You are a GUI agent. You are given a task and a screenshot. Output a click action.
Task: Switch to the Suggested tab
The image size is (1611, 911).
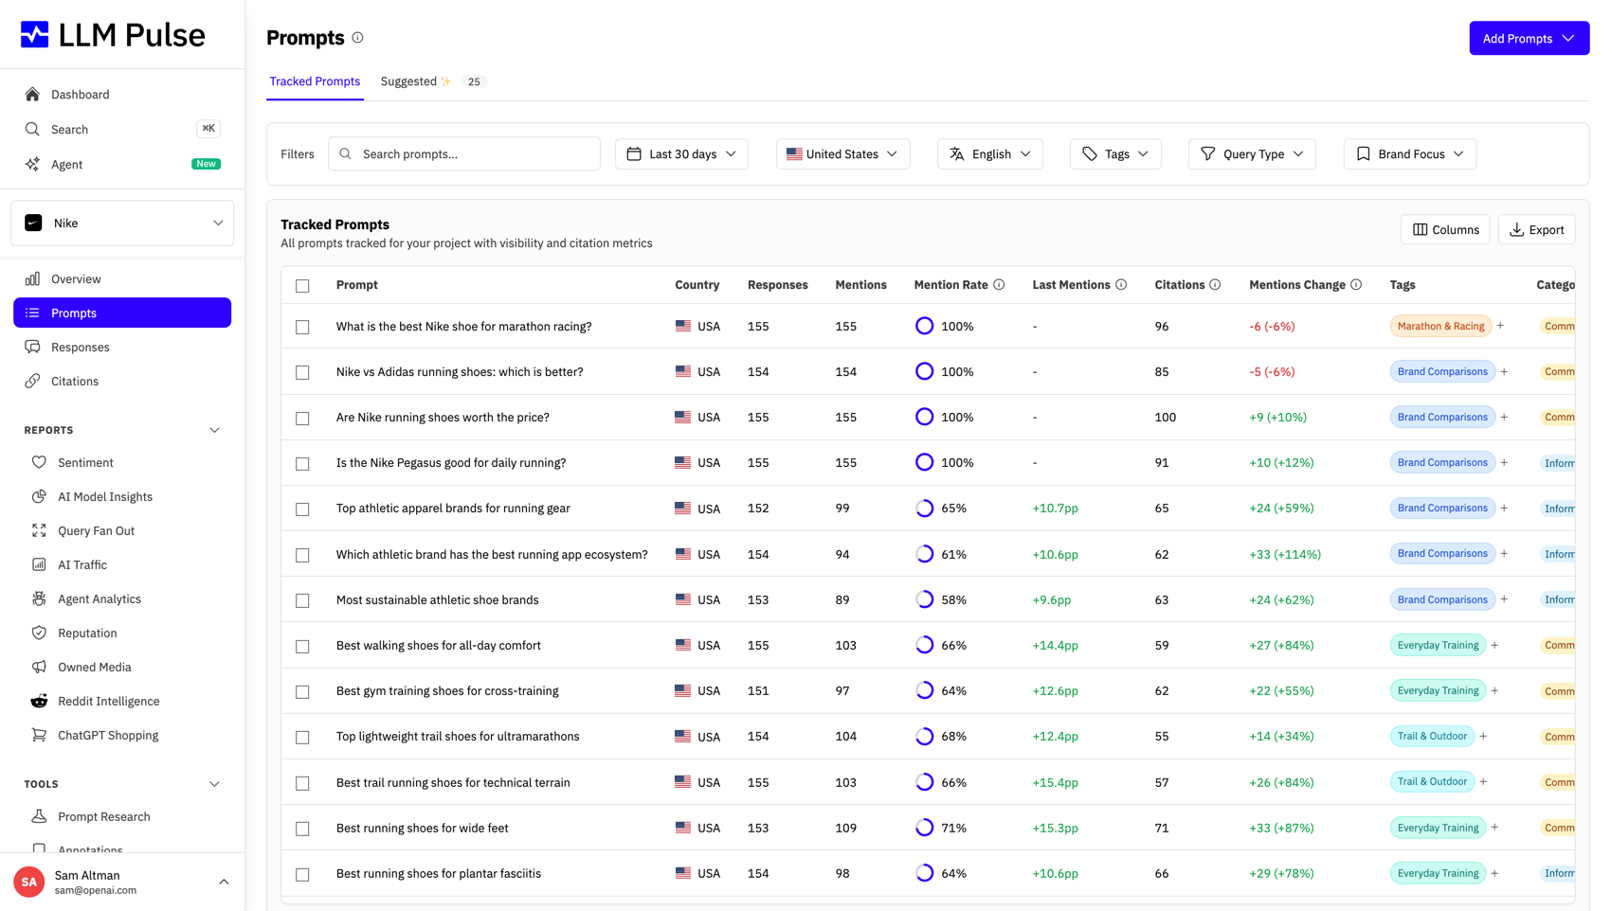point(432,81)
